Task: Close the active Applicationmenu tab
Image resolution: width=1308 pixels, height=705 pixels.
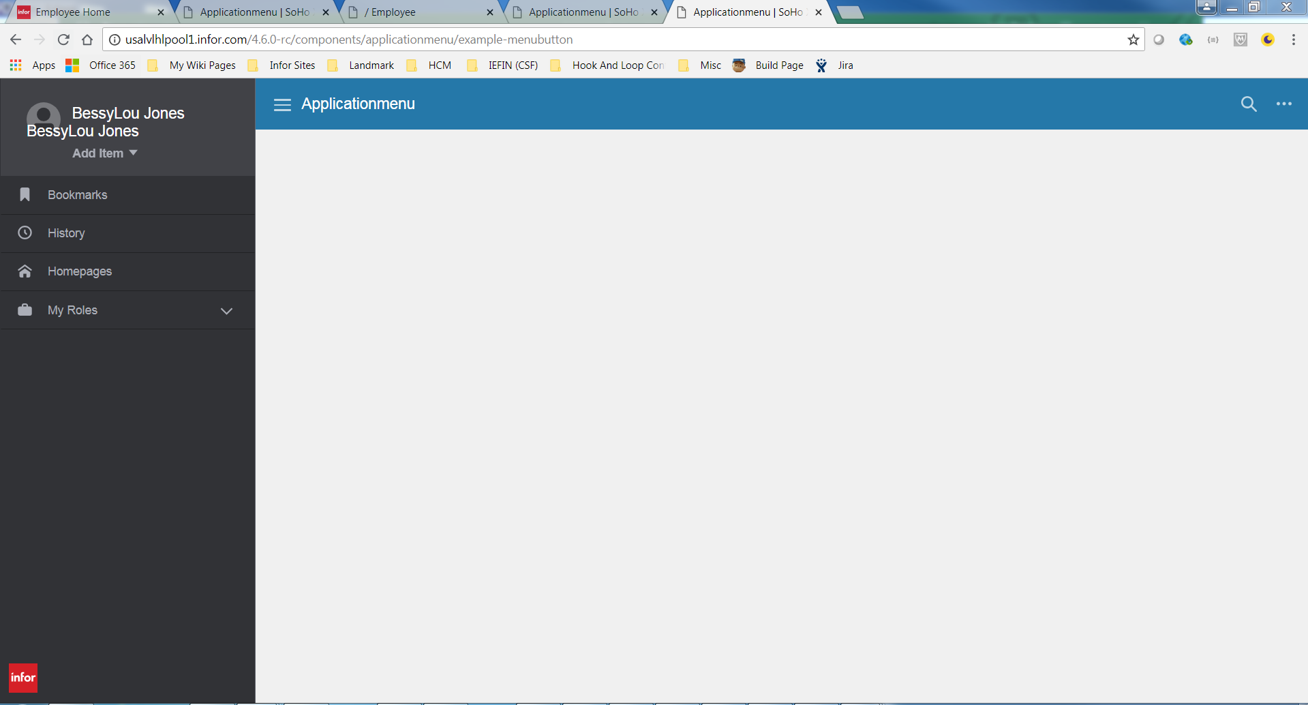Action: 819,12
